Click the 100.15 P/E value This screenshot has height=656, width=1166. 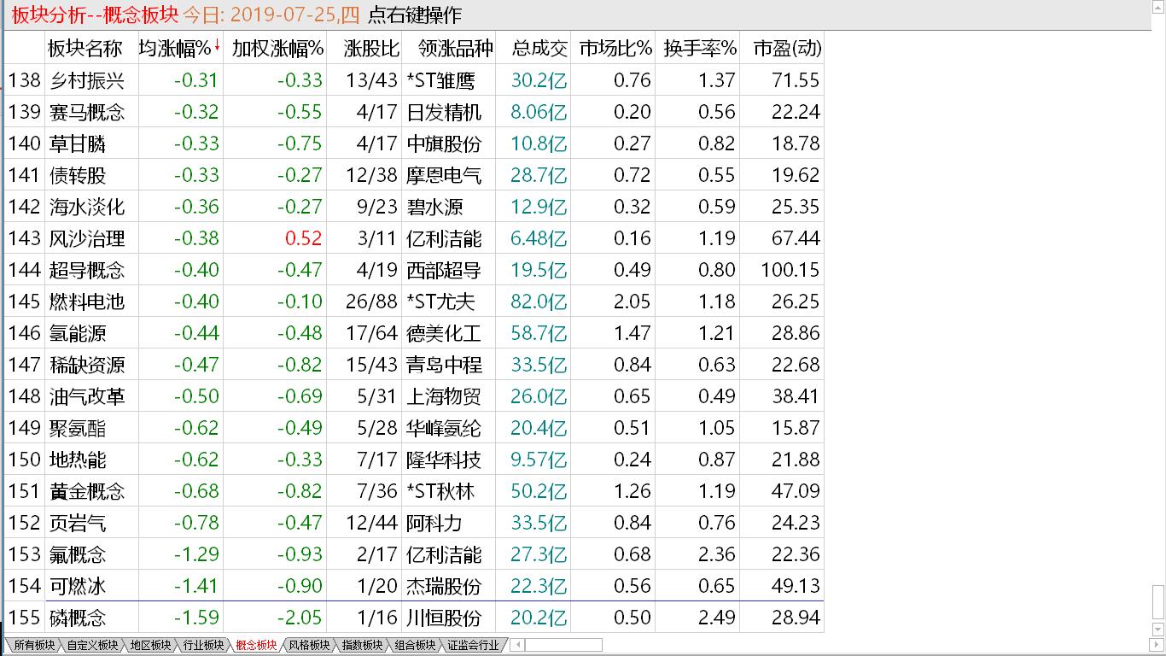[790, 270]
